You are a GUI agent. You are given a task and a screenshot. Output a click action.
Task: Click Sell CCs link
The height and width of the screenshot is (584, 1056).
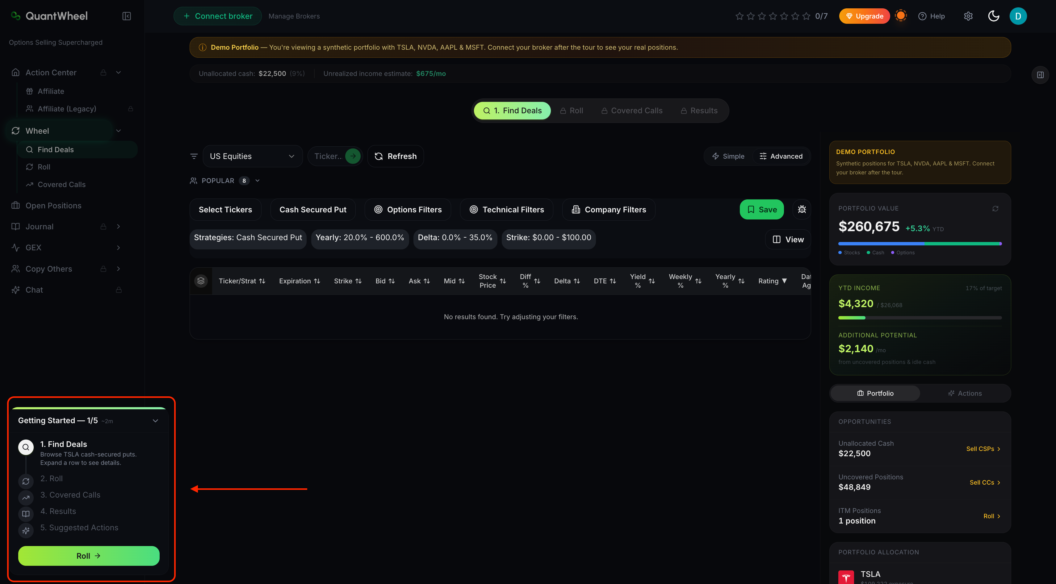pyautogui.click(x=985, y=482)
